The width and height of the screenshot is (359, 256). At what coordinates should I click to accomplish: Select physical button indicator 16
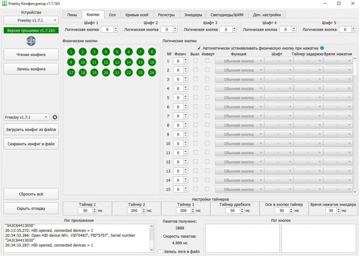point(152,62)
